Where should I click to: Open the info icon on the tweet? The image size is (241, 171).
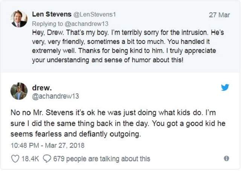point(226,159)
